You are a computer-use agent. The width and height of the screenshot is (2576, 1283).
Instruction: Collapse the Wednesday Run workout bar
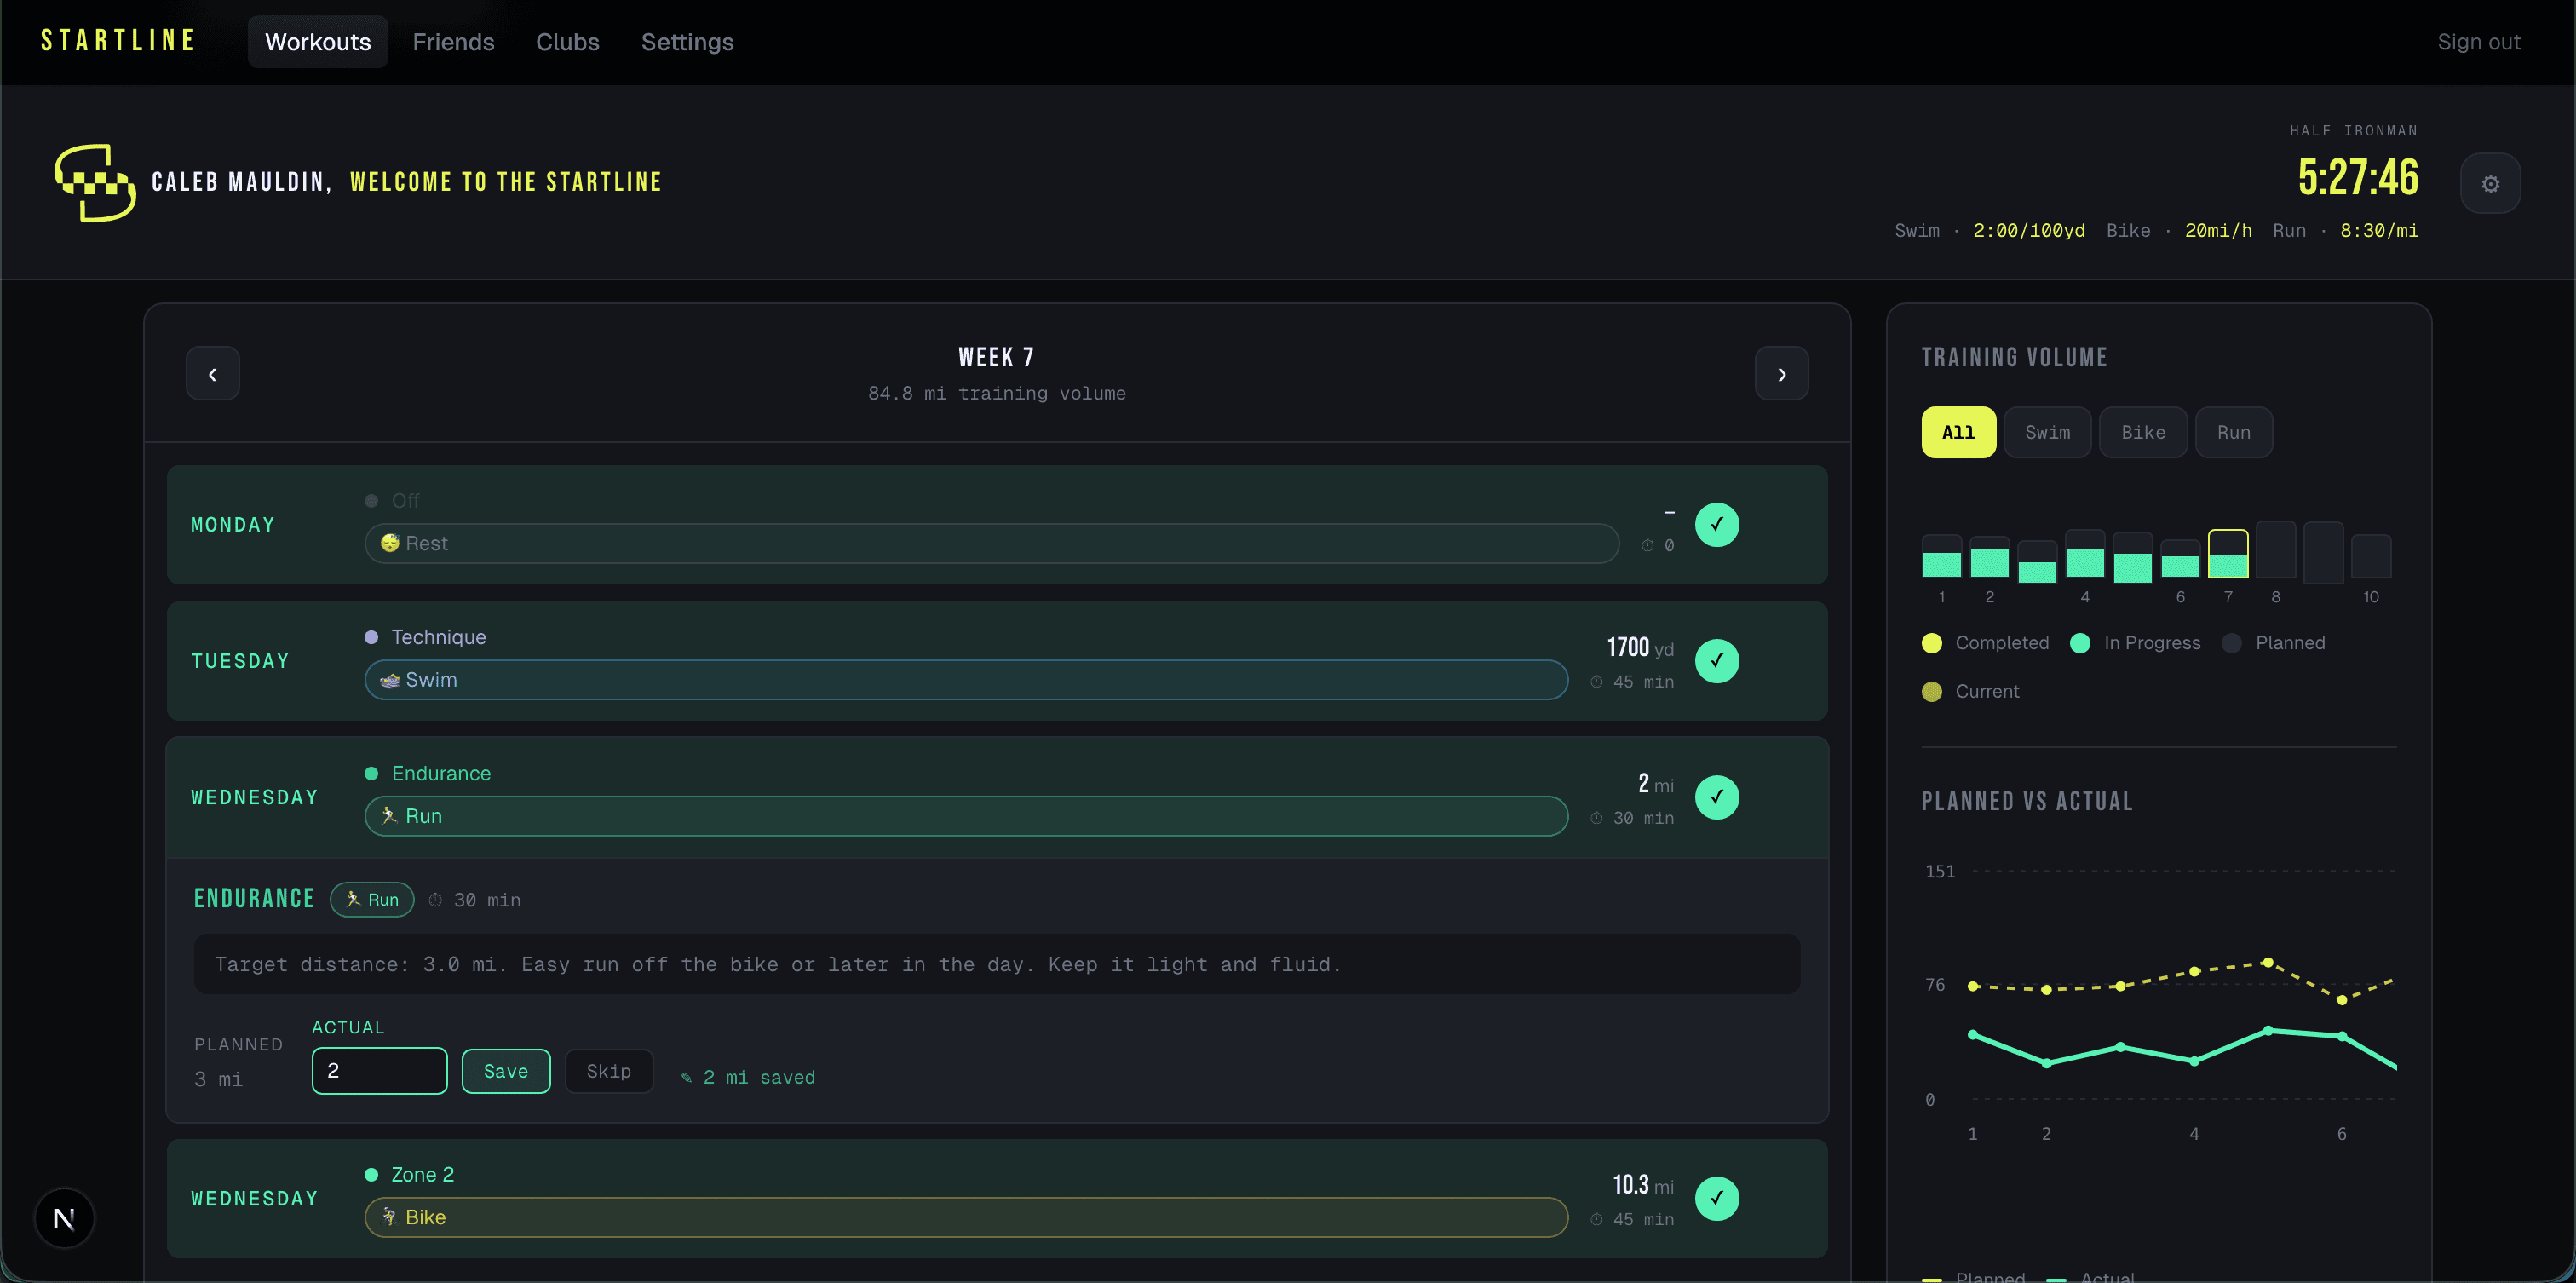pos(966,816)
